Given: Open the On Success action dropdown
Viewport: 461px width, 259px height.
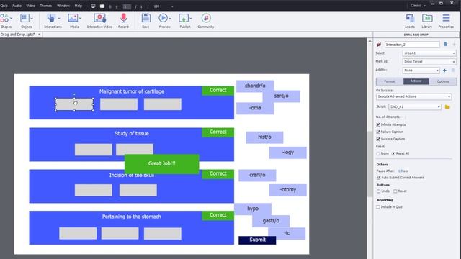Looking at the screenshot, I should click(x=413, y=96).
